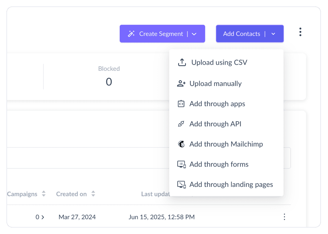Click the magic wand icon on Create Segment

click(131, 34)
